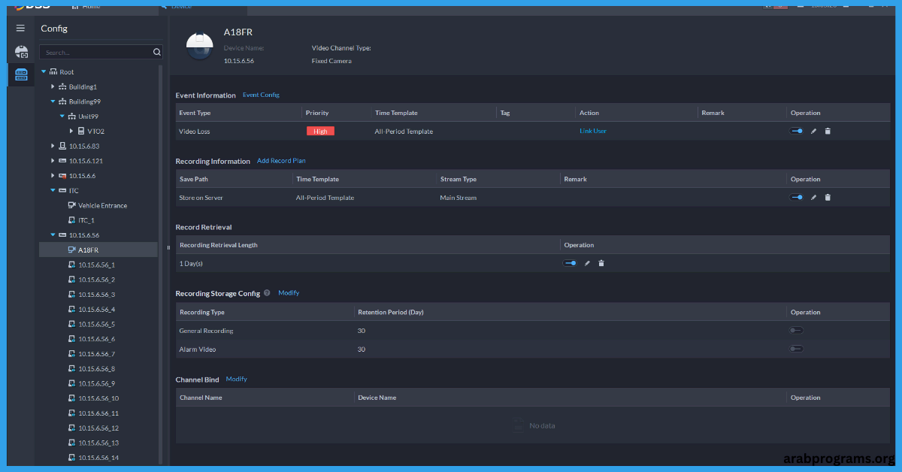Image resolution: width=902 pixels, height=472 pixels.
Task: Click the Building1 node icon
Action: tap(62, 87)
